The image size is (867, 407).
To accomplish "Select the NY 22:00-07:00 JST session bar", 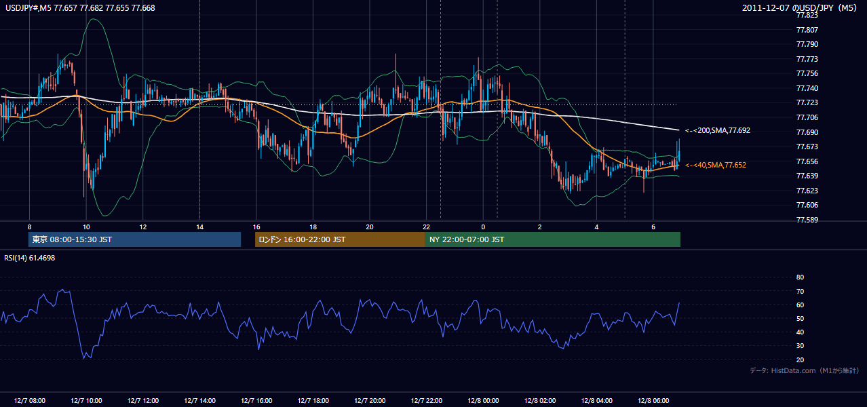I will (x=553, y=239).
